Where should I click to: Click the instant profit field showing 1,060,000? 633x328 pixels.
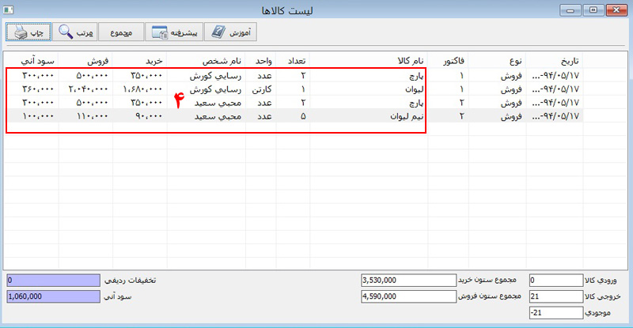point(53,296)
